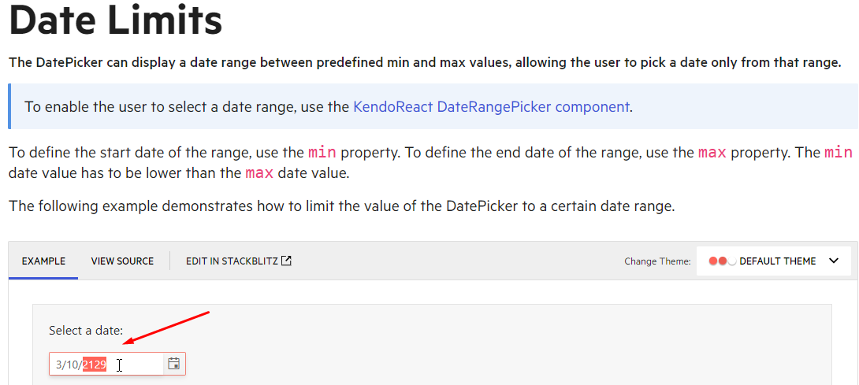Select the highlighted year 2129 segment
This screenshot has height=385, width=859.
click(95, 365)
